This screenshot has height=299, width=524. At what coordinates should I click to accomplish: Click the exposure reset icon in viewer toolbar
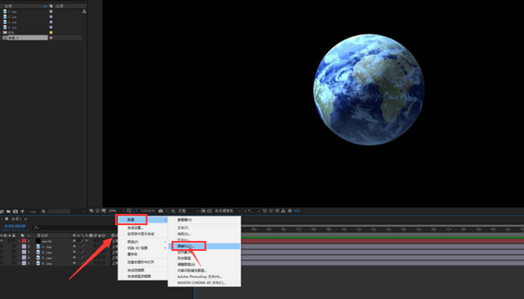(289, 210)
